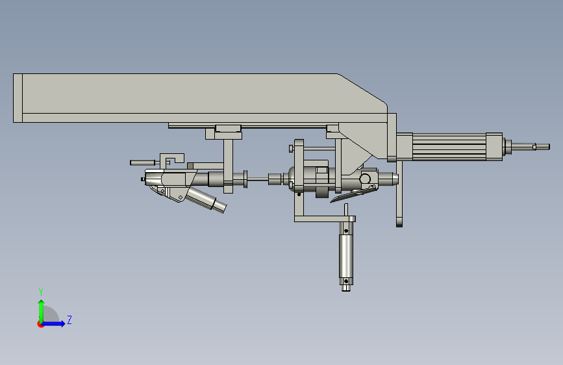
Task: Select the vertical pneumatic cylinder at the bottom
Action: coord(345,257)
